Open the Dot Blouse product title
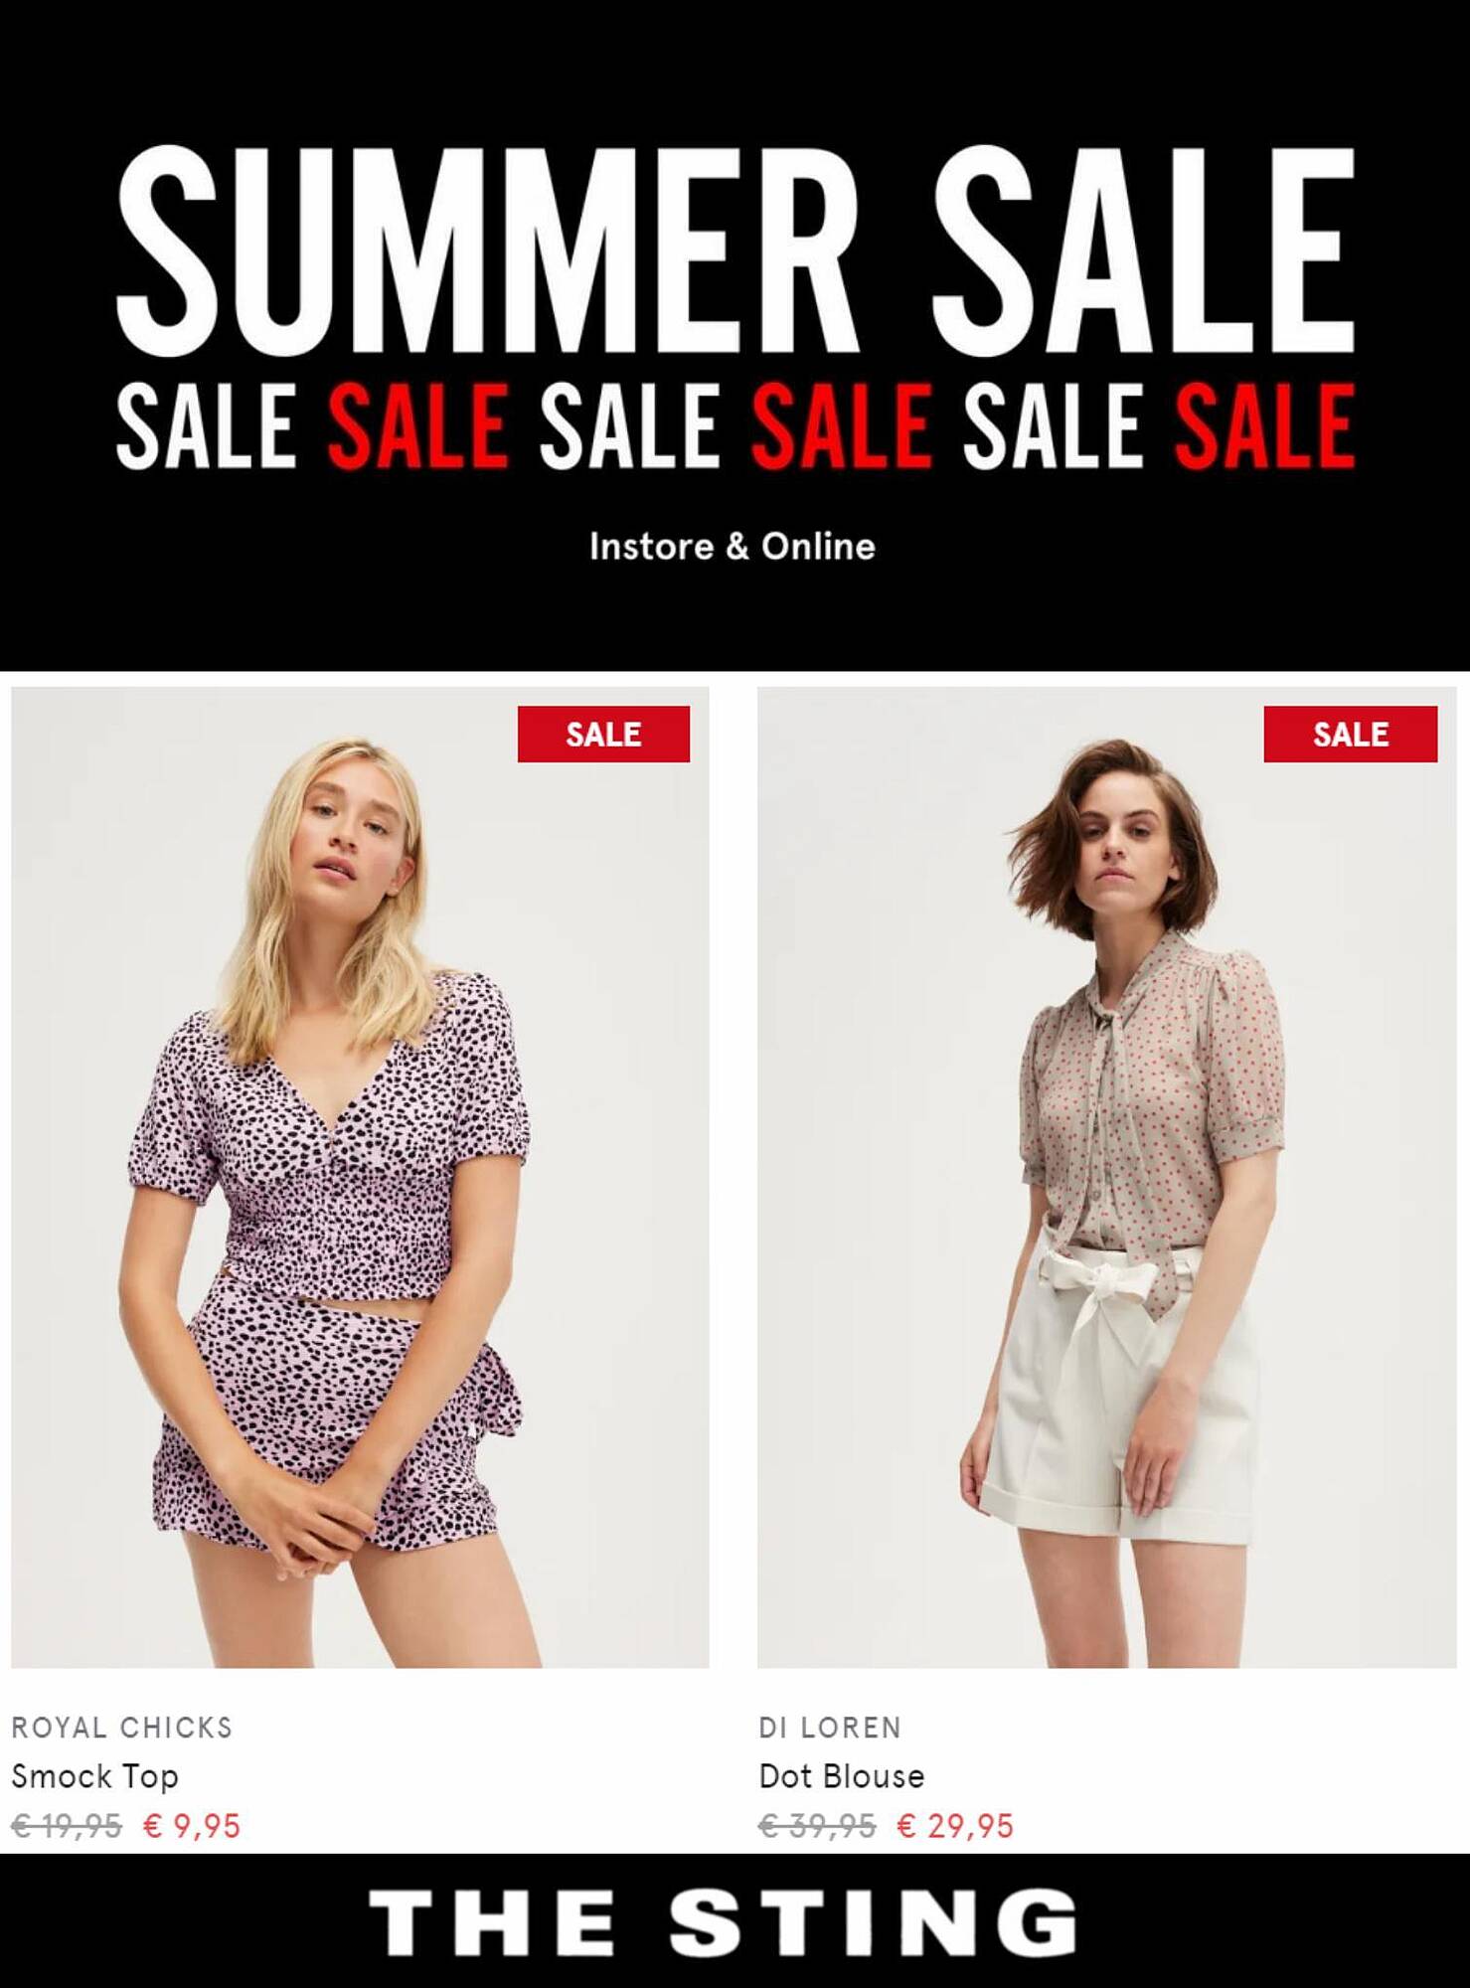 pos(841,1776)
